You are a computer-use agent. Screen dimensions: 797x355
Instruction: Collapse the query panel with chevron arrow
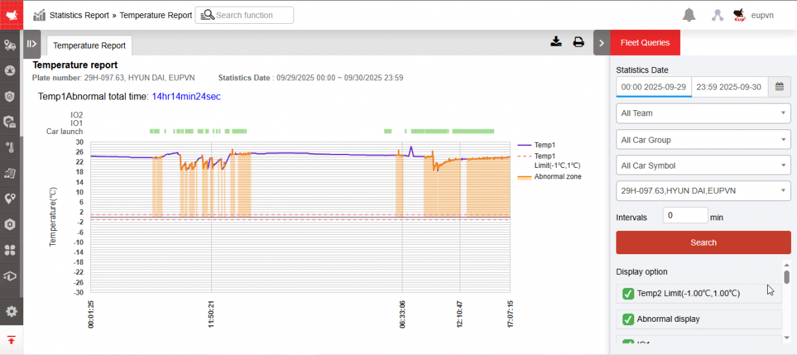tap(601, 42)
